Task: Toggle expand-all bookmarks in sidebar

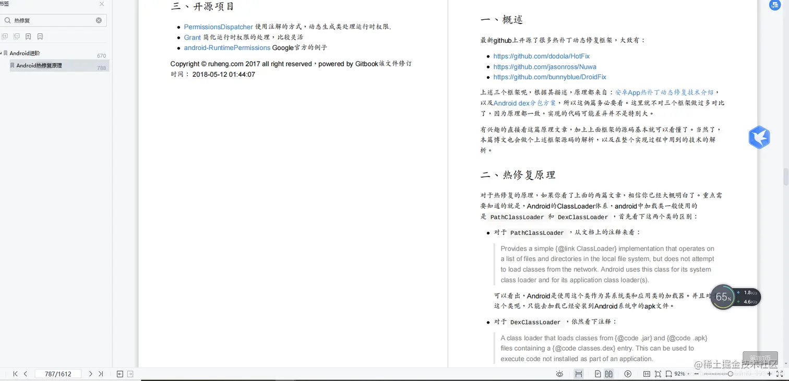Action: point(5,36)
